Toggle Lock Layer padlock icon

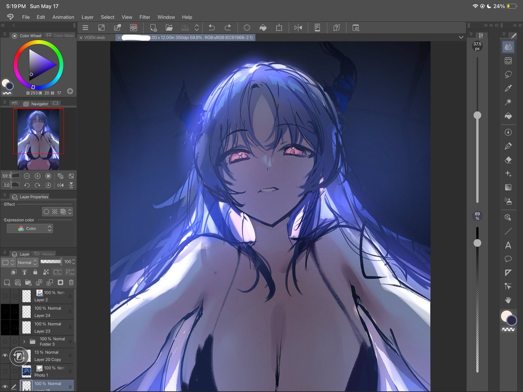point(34,272)
